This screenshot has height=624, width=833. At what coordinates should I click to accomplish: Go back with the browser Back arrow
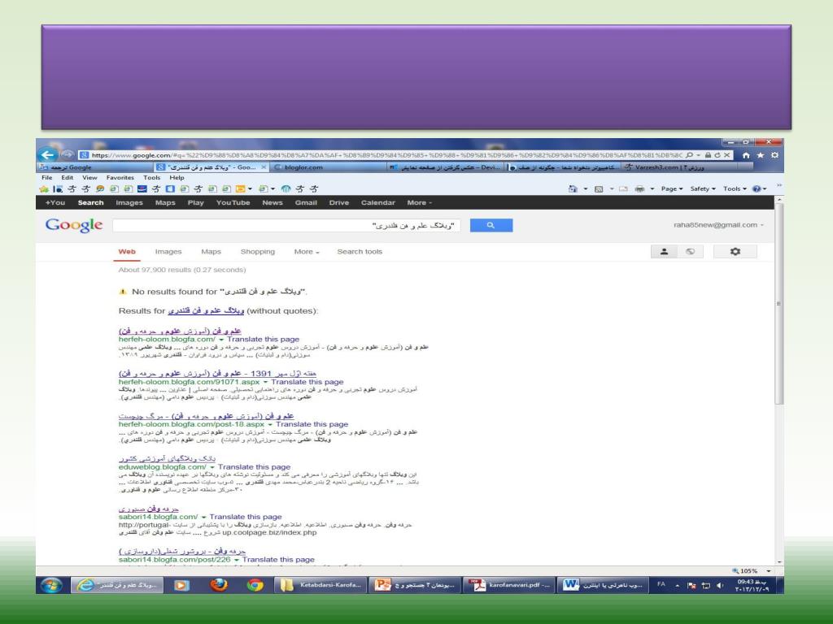48,154
